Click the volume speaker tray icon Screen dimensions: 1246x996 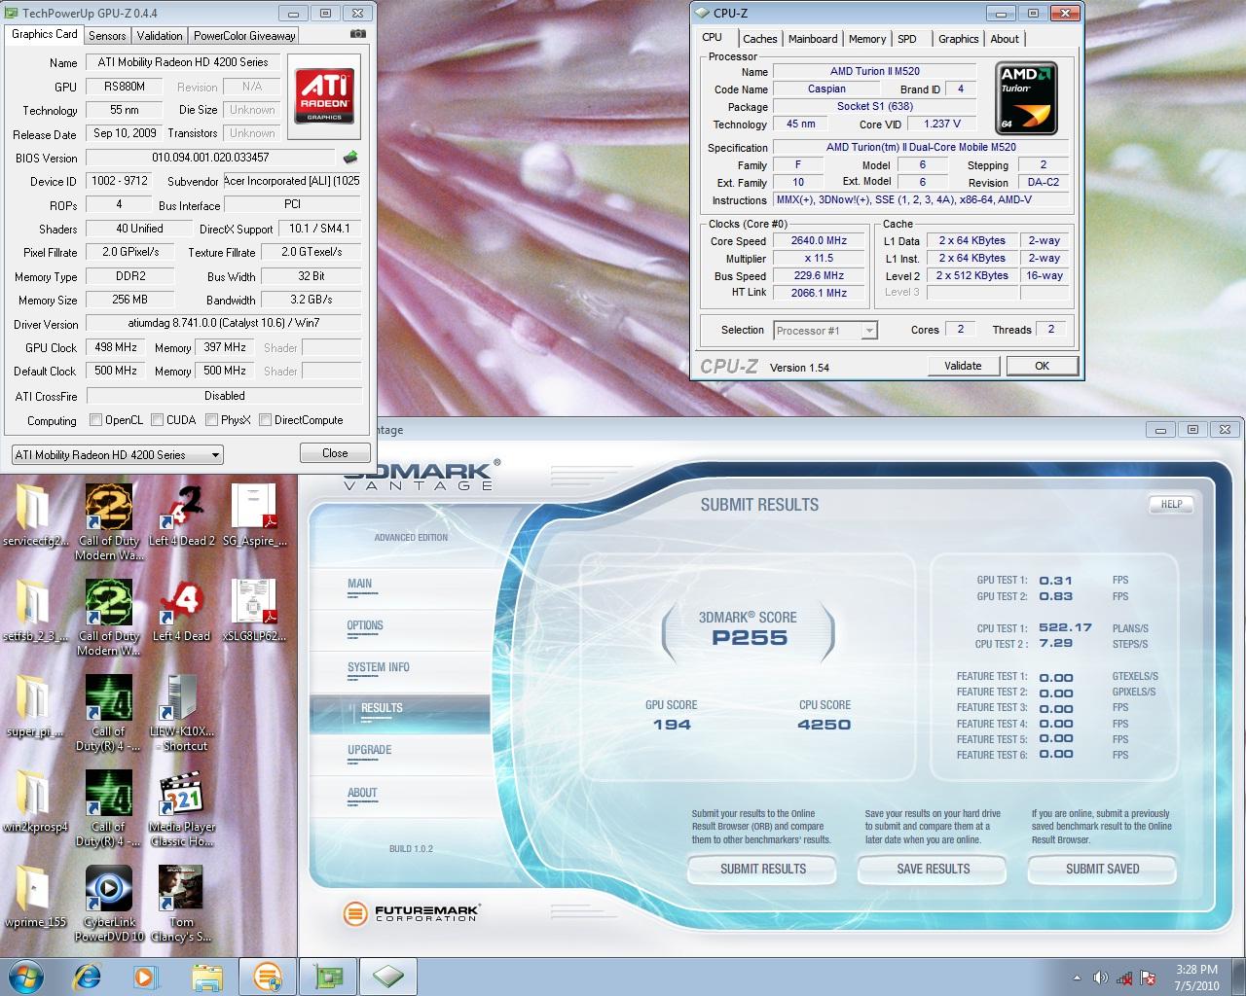point(1101,978)
